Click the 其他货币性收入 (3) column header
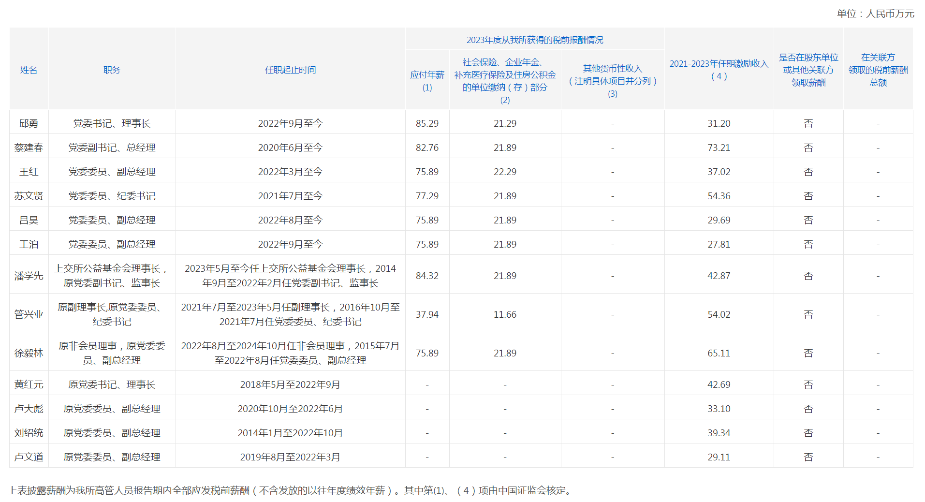 [612, 81]
